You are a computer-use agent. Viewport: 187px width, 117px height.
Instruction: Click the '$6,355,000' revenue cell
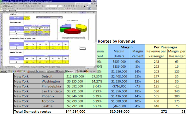[75, 81]
